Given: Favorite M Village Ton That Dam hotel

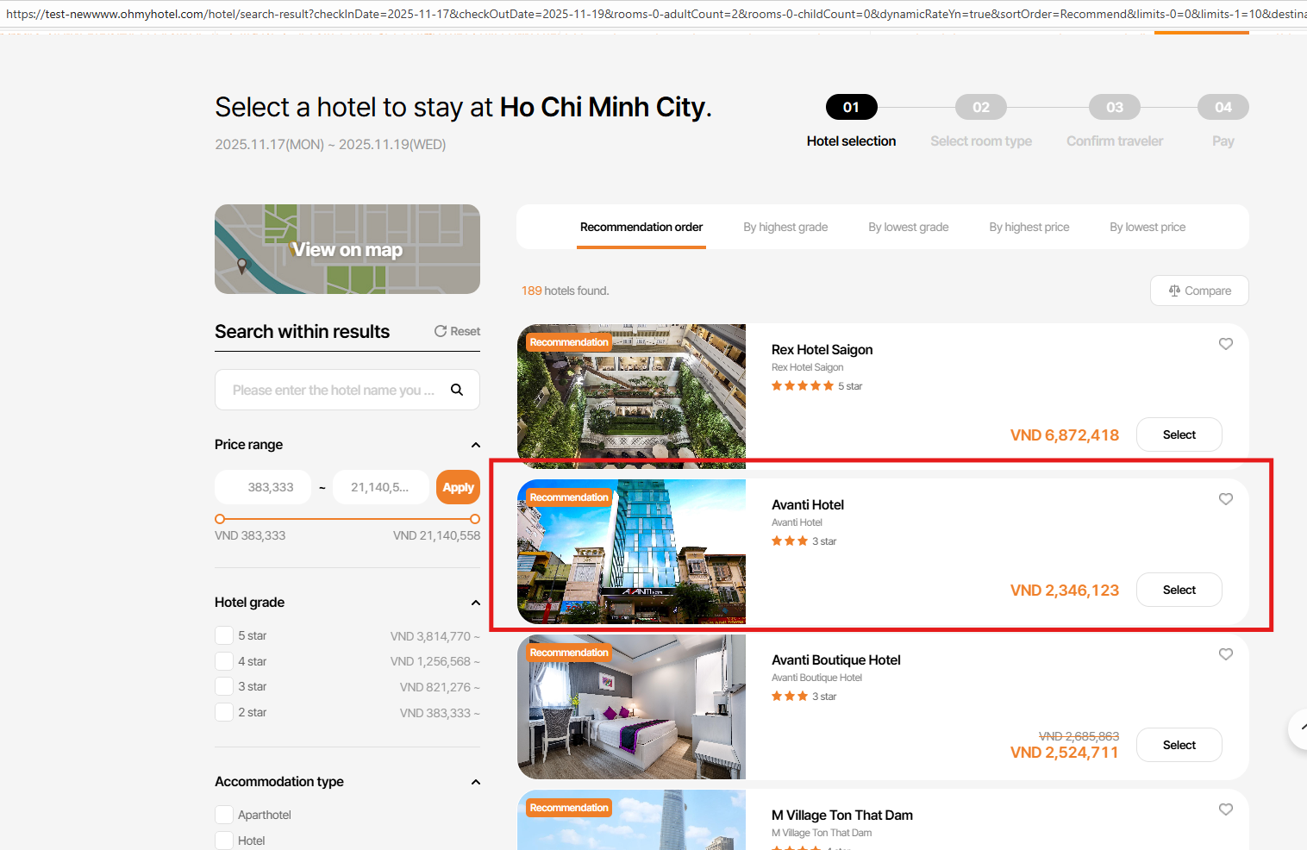Looking at the screenshot, I should (1225, 809).
